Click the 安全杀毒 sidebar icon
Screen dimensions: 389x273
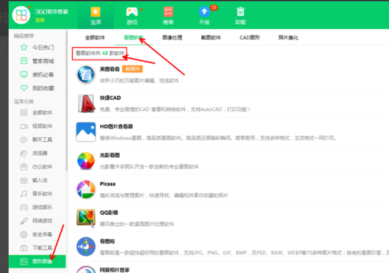24,234
